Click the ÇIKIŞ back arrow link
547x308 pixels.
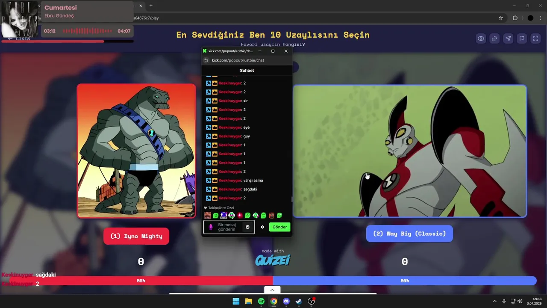[x=19, y=38]
